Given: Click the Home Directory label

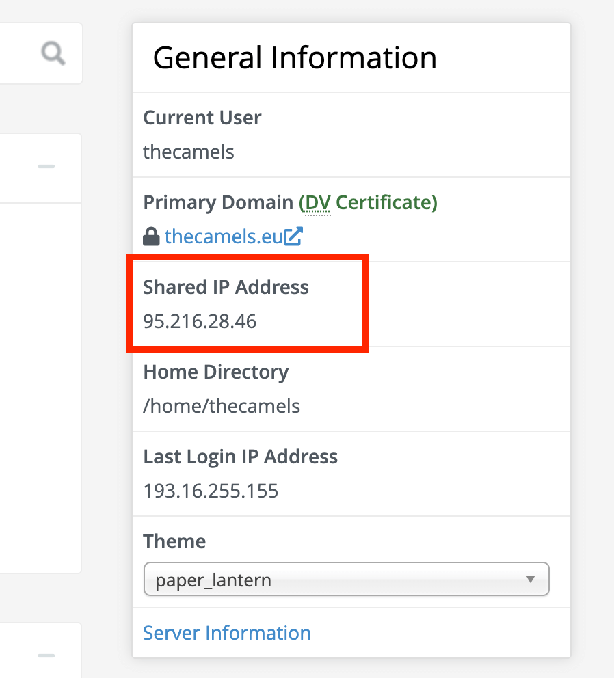Looking at the screenshot, I should coord(216,372).
